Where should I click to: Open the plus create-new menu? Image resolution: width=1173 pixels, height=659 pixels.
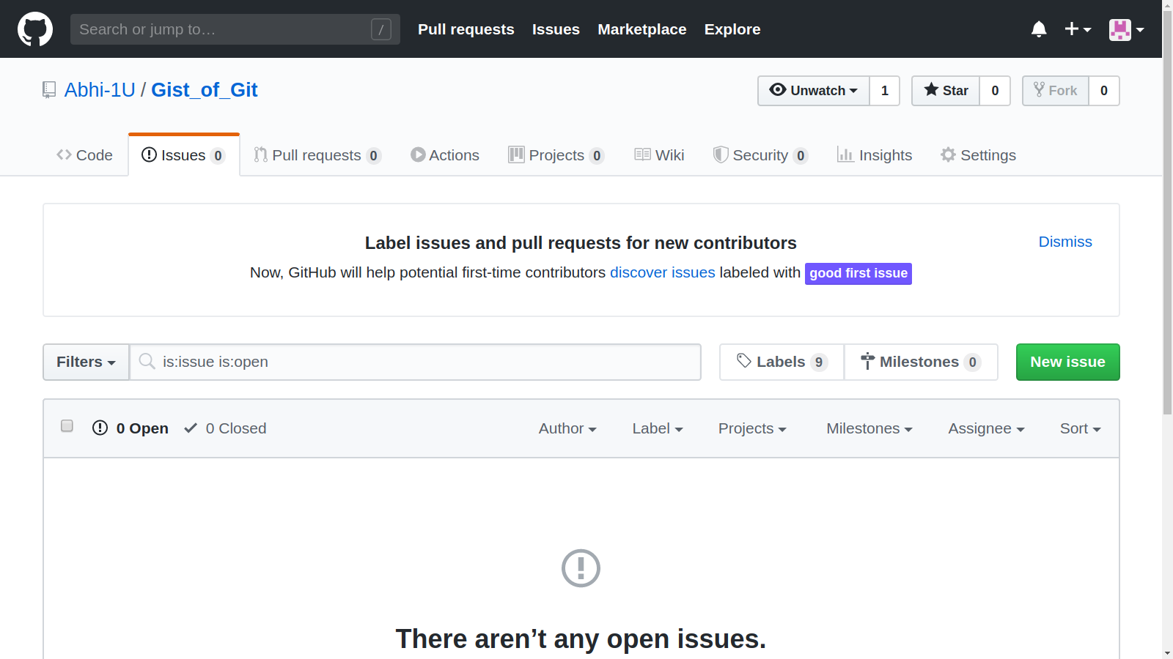click(1078, 29)
